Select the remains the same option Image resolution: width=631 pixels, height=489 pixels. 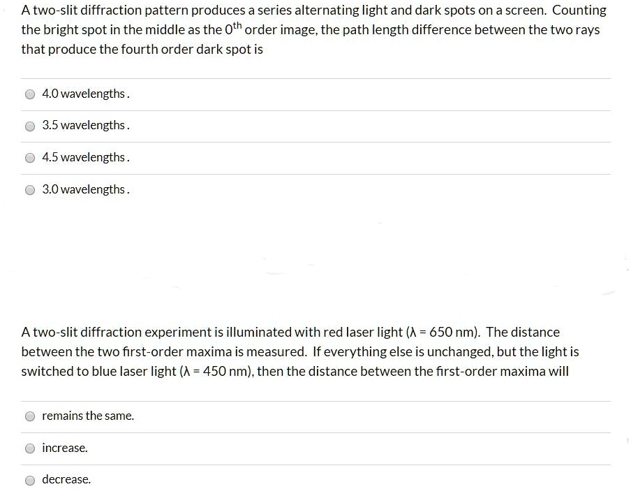click(30, 416)
